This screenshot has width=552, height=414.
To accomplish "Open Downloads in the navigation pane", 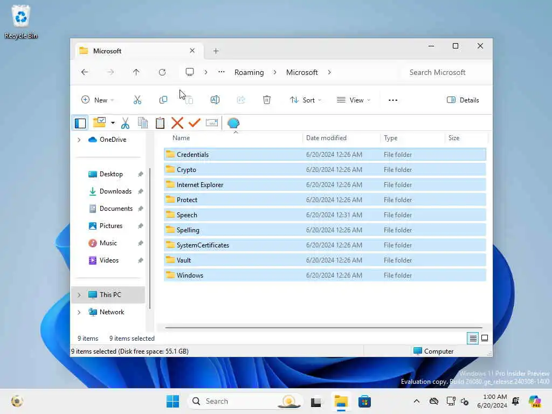I will (115, 191).
